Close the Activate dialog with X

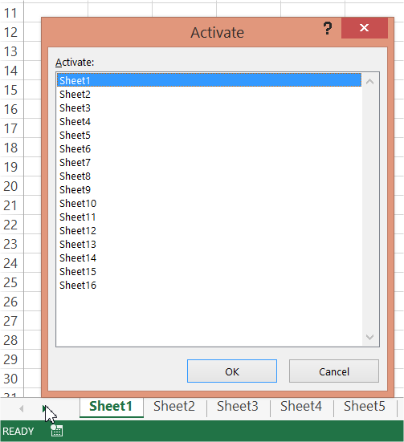coord(364,28)
